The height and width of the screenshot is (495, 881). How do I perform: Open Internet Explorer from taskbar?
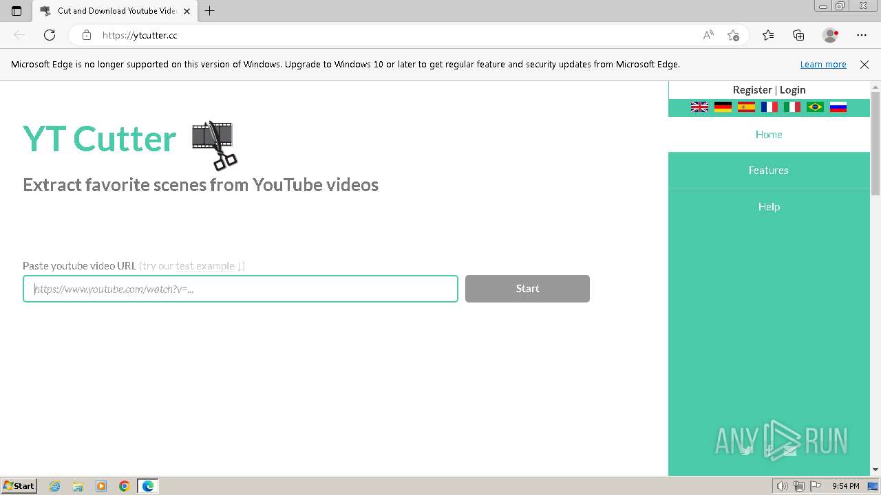pyautogui.click(x=55, y=486)
